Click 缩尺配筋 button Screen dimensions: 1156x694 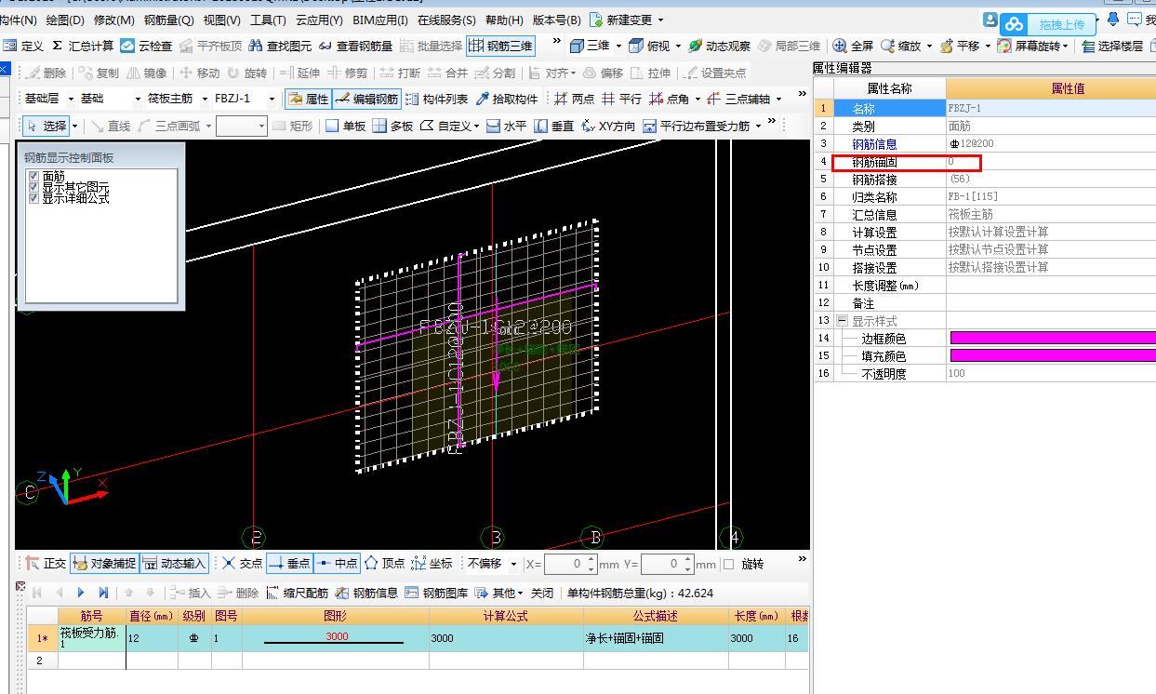298,593
